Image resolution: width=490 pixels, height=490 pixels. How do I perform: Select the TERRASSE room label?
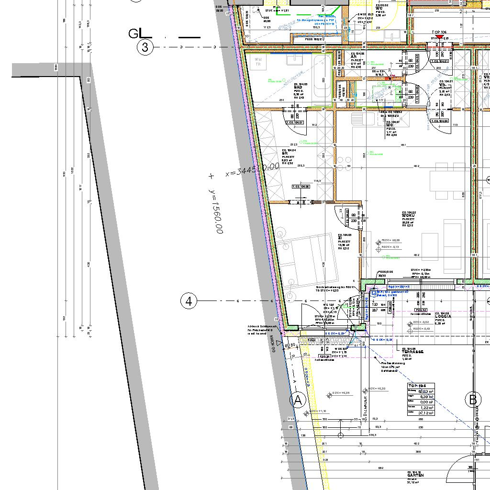[x=413, y=352]
